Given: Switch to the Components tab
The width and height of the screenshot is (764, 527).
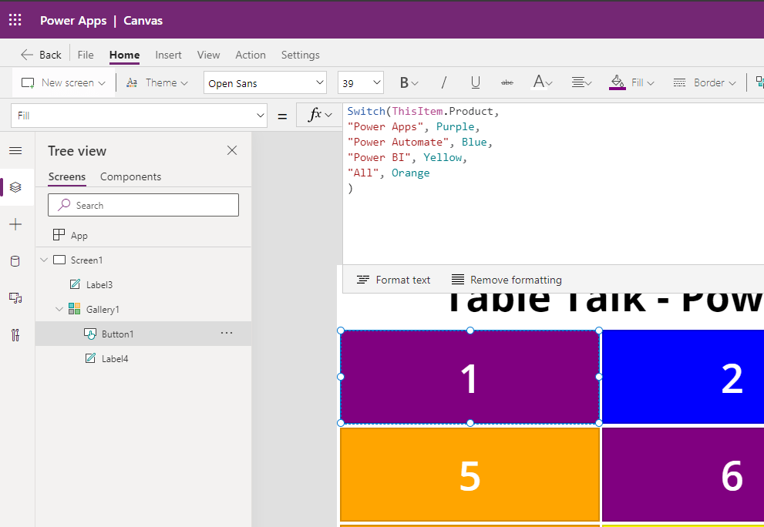Looking at the screenshot, I should pos(130,176).
